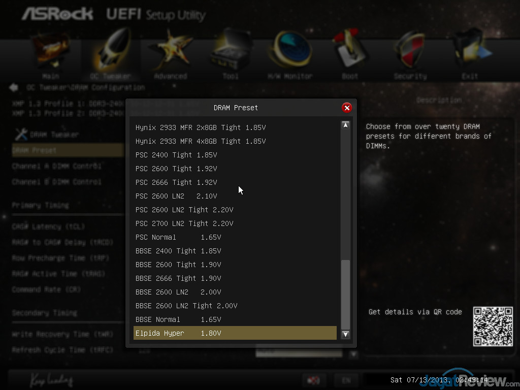
Task: Click the QR code for details
Action: (493, 327)
